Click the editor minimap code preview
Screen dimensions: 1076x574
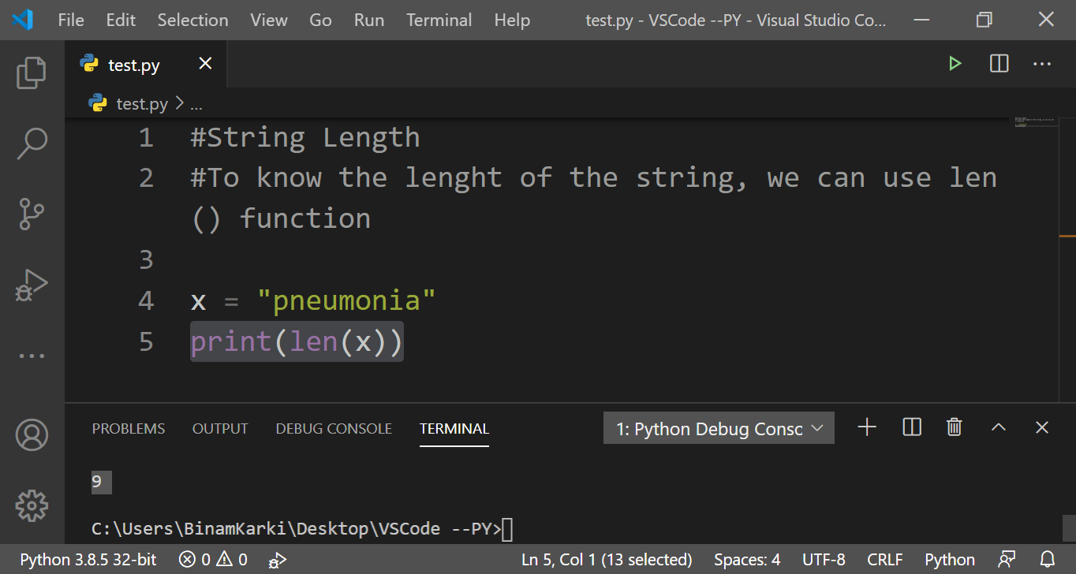click(x=1033, y=123)
